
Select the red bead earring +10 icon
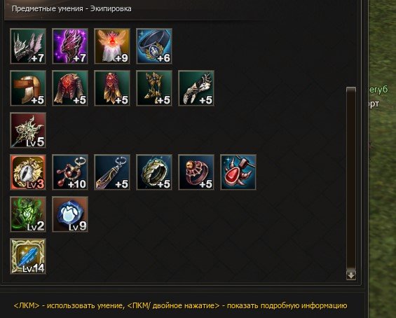point(70,172)
